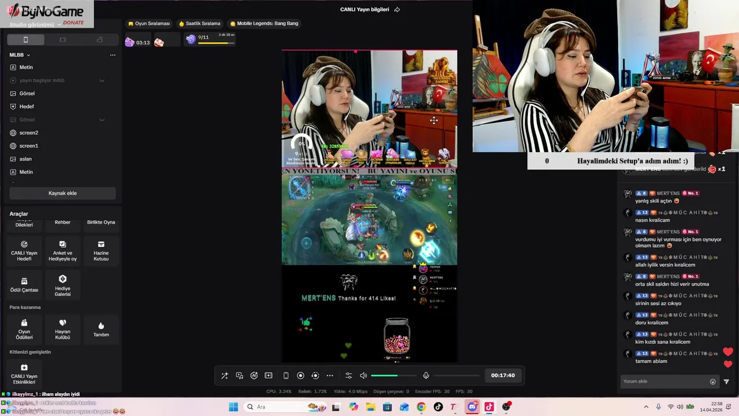Open Google Chrome from the taskbar

click(x=421, y=407)
